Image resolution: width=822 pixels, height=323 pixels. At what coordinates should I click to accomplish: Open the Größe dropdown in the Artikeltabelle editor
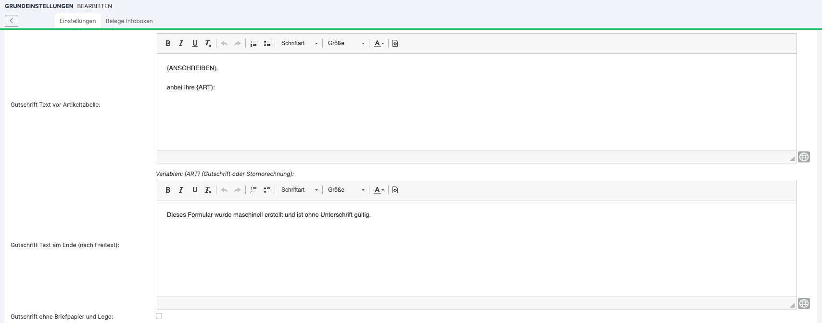point(346,43)
